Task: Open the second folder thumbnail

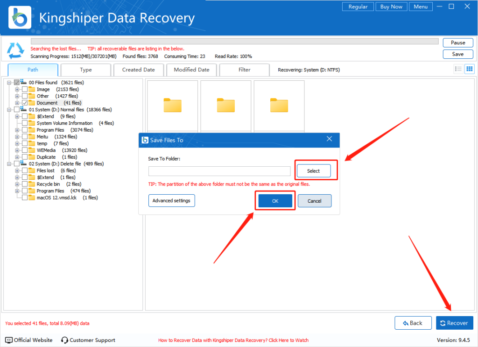Action: (x=226, y=106)
